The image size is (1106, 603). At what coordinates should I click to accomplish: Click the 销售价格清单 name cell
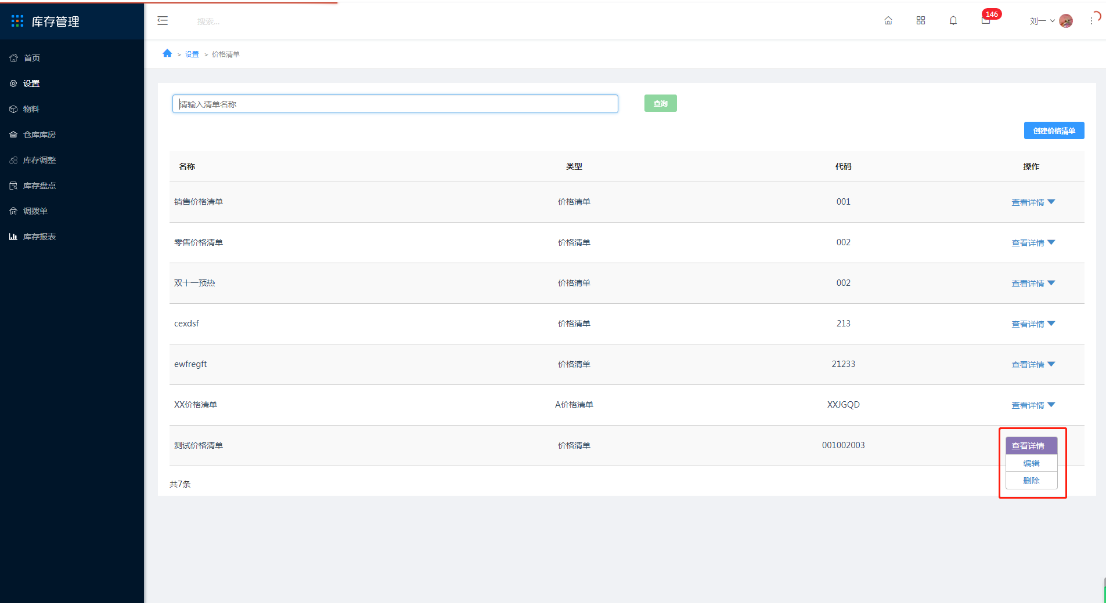199,202
